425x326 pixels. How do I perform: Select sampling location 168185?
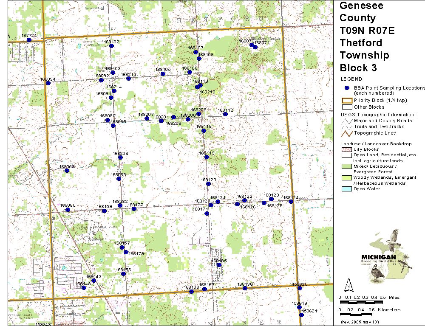(219, 265)
